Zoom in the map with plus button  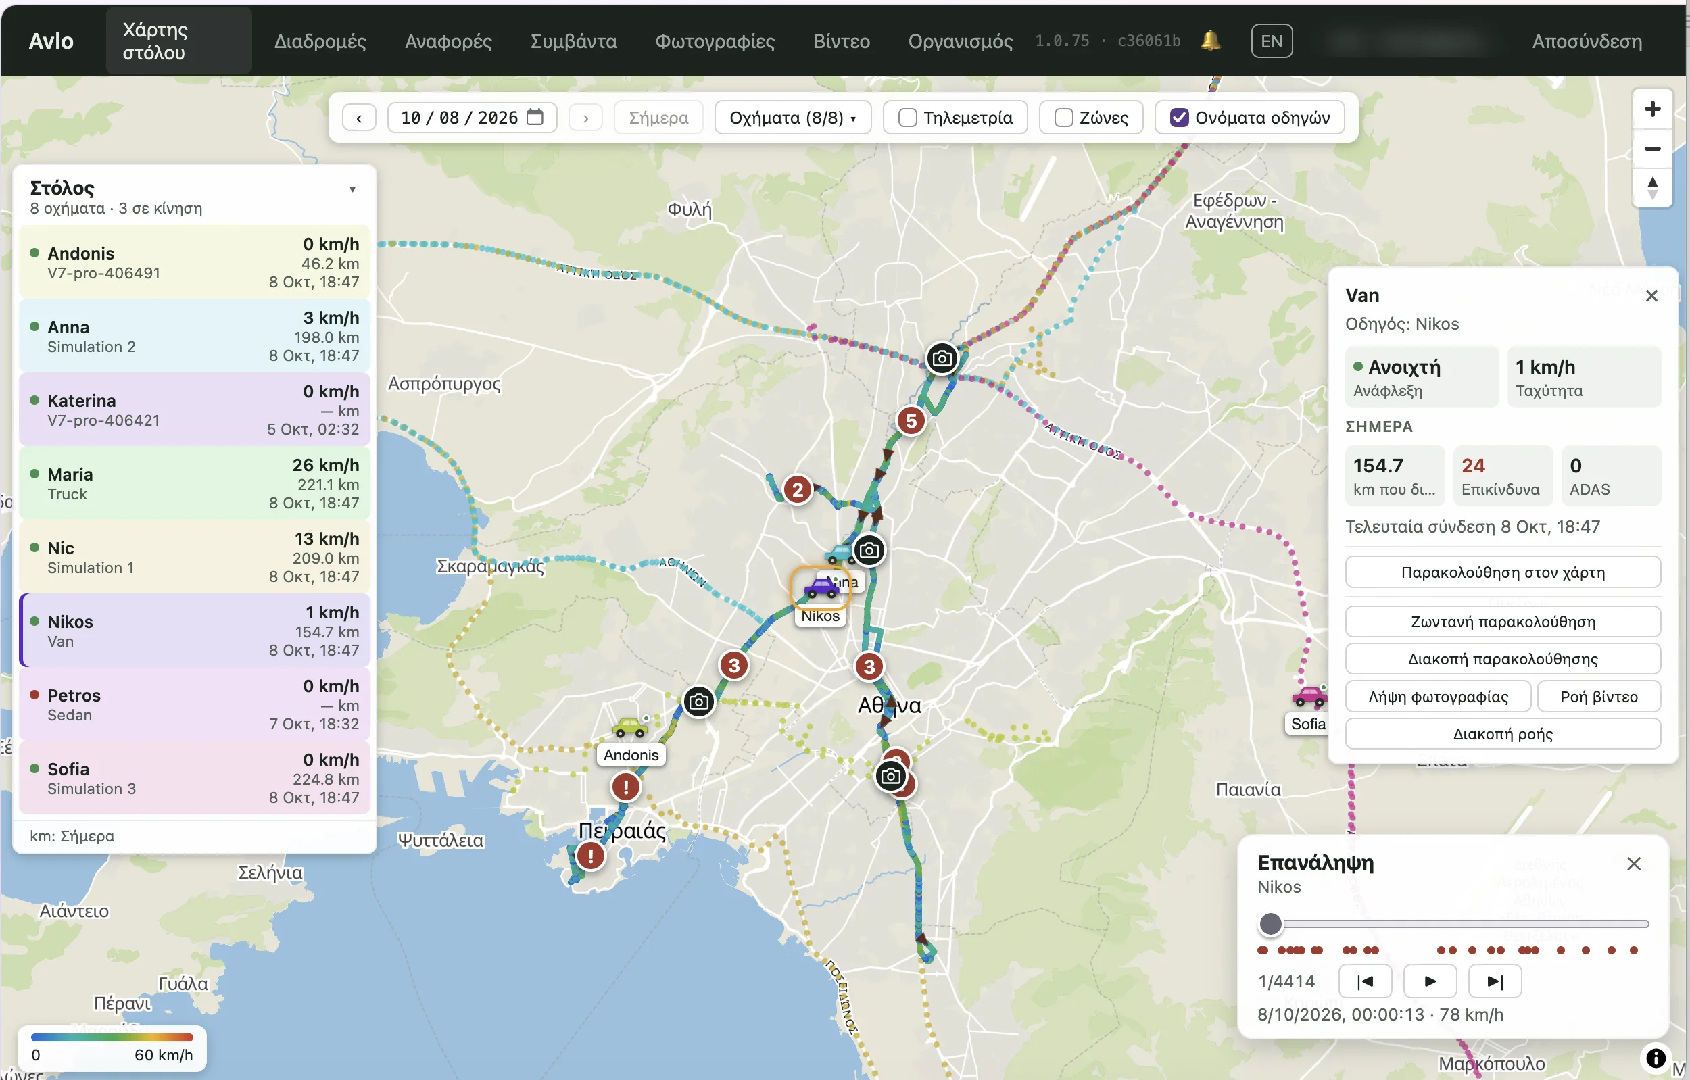tap(1653, 109)
